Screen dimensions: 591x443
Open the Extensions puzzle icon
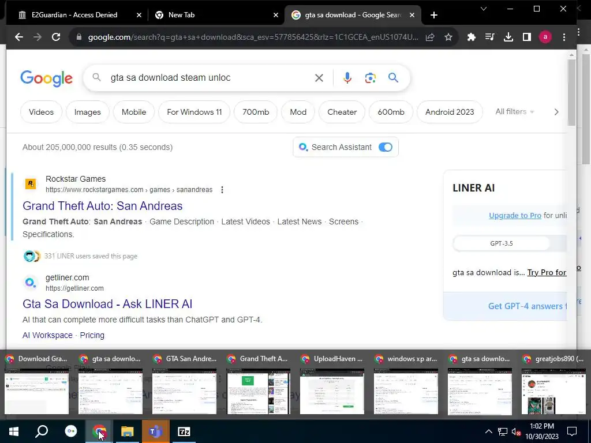tap(471, 37)
